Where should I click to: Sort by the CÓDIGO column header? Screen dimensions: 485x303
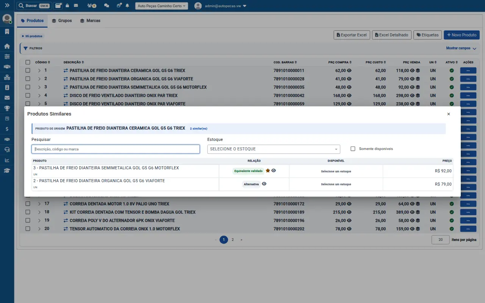coord(42,62)
